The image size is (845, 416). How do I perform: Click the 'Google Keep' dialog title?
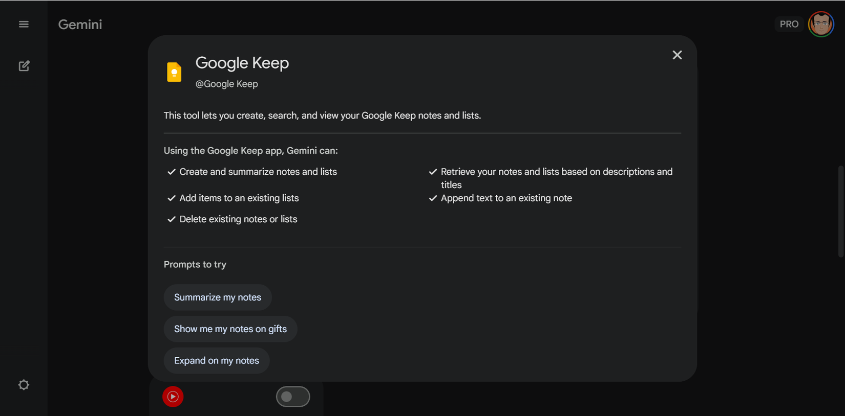point(242,63)
